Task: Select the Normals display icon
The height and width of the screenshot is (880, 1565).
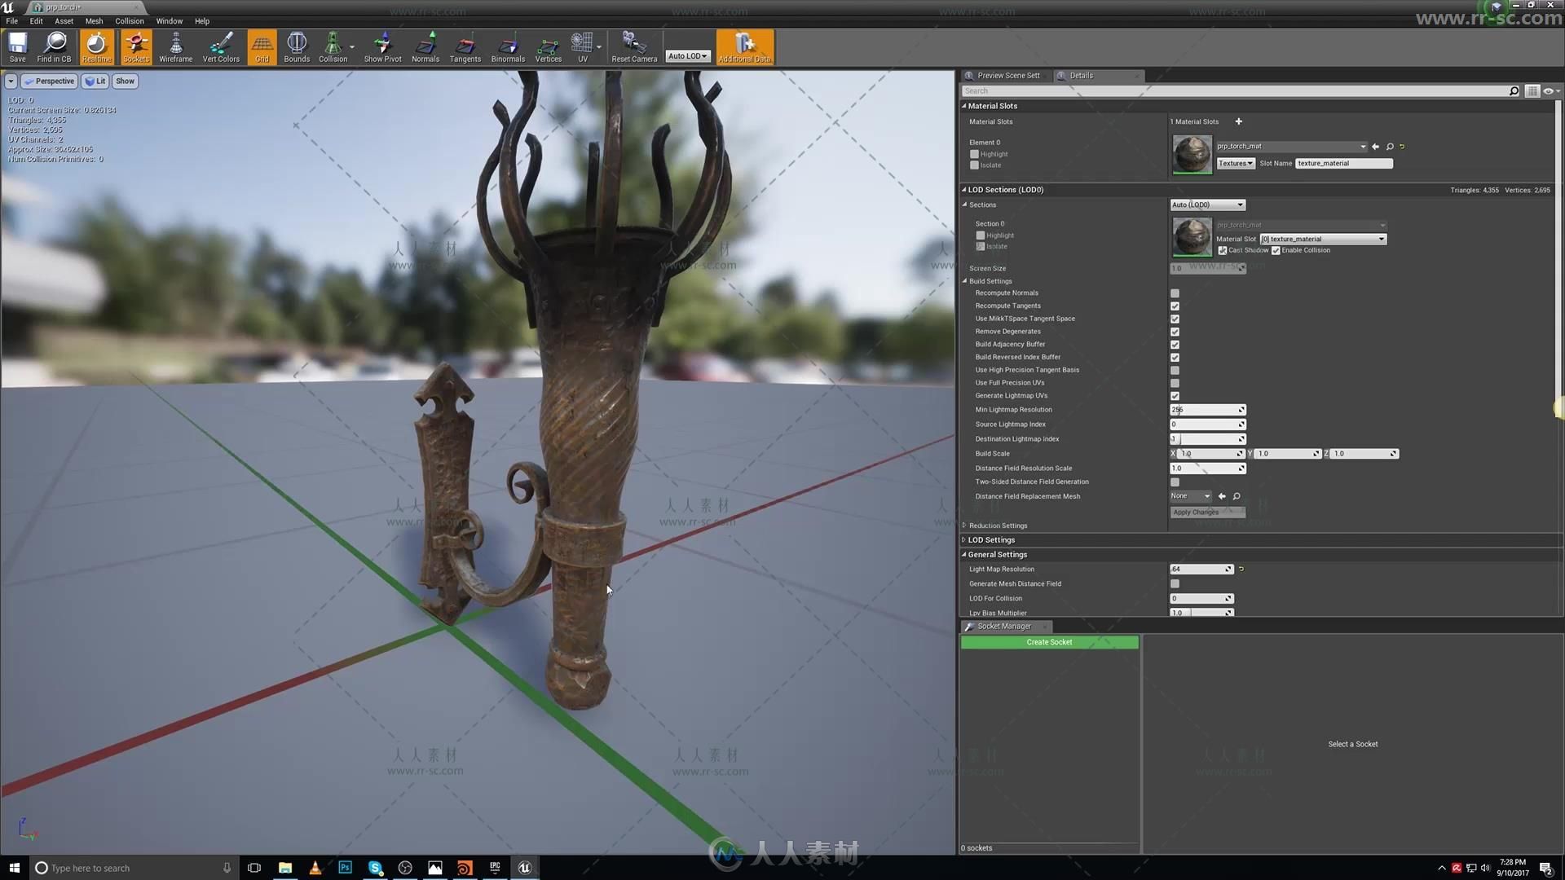Action: [x=424, y=46]
